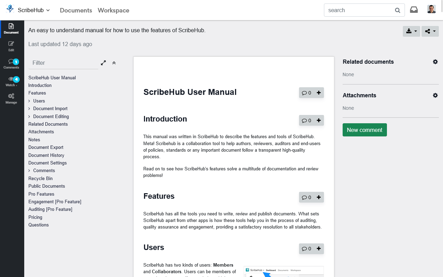Image resolution: width=443 pixels, height=277 pixels.
Task: Open Engagement [Pro Feature] in outline
Action: click(55, 202)
